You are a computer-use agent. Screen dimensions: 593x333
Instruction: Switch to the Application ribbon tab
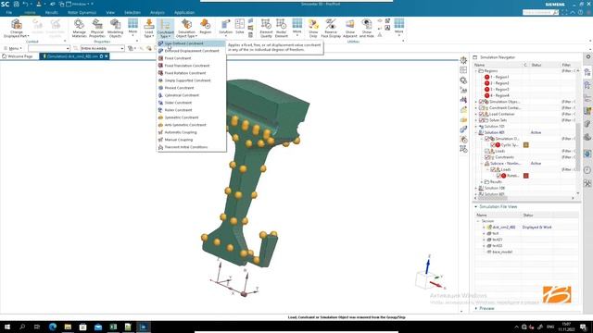(184, 12)
